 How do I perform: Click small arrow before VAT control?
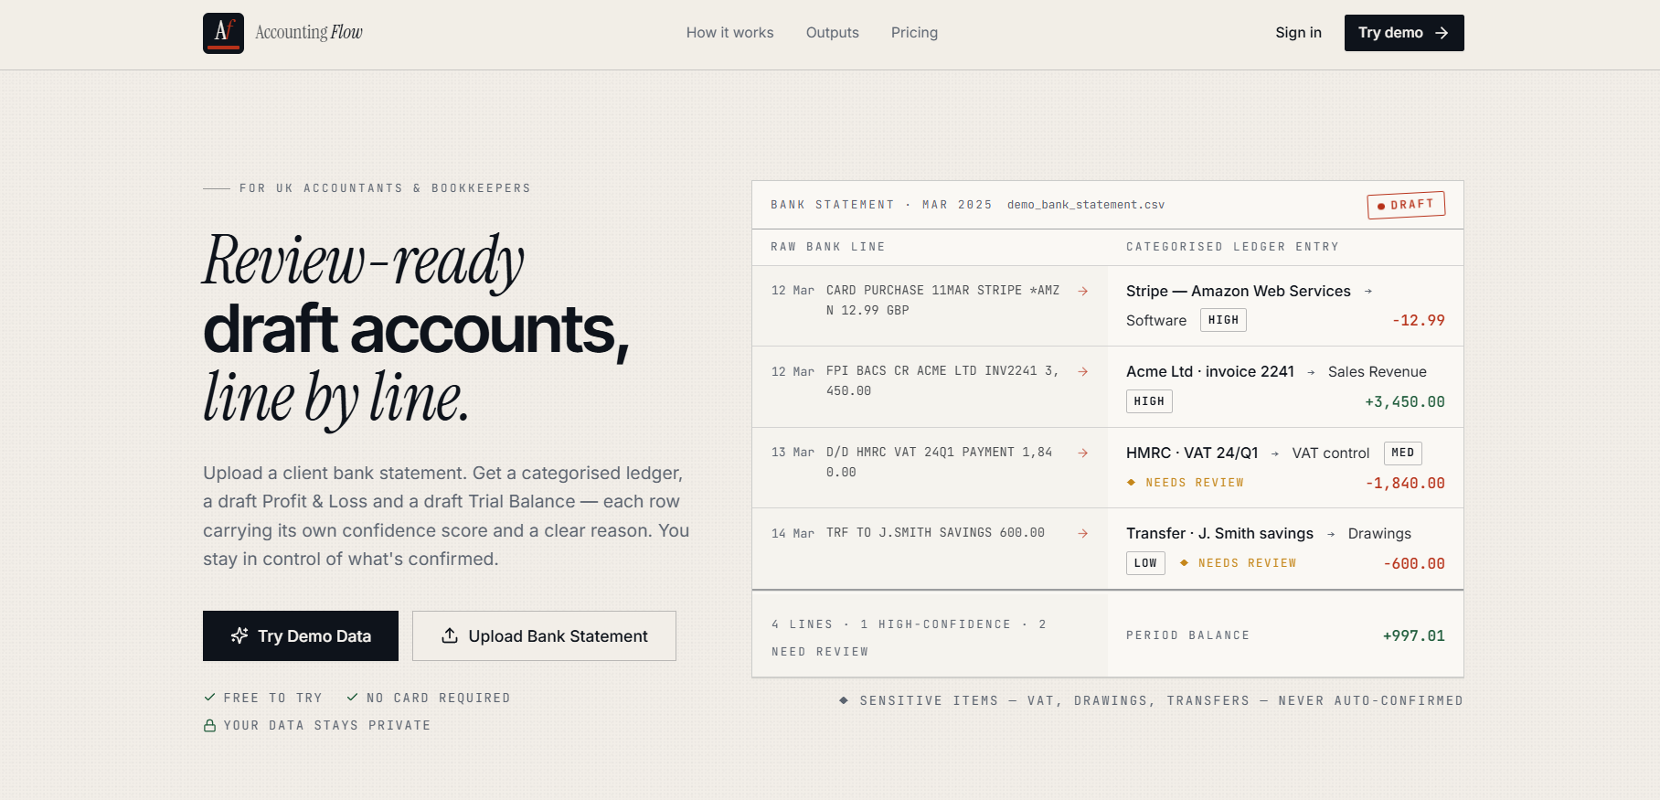pos(1275,453)
